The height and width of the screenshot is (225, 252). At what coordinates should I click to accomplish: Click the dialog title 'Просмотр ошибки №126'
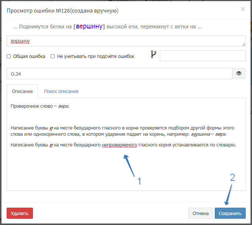pyautogui.click(x=62, y=11)
